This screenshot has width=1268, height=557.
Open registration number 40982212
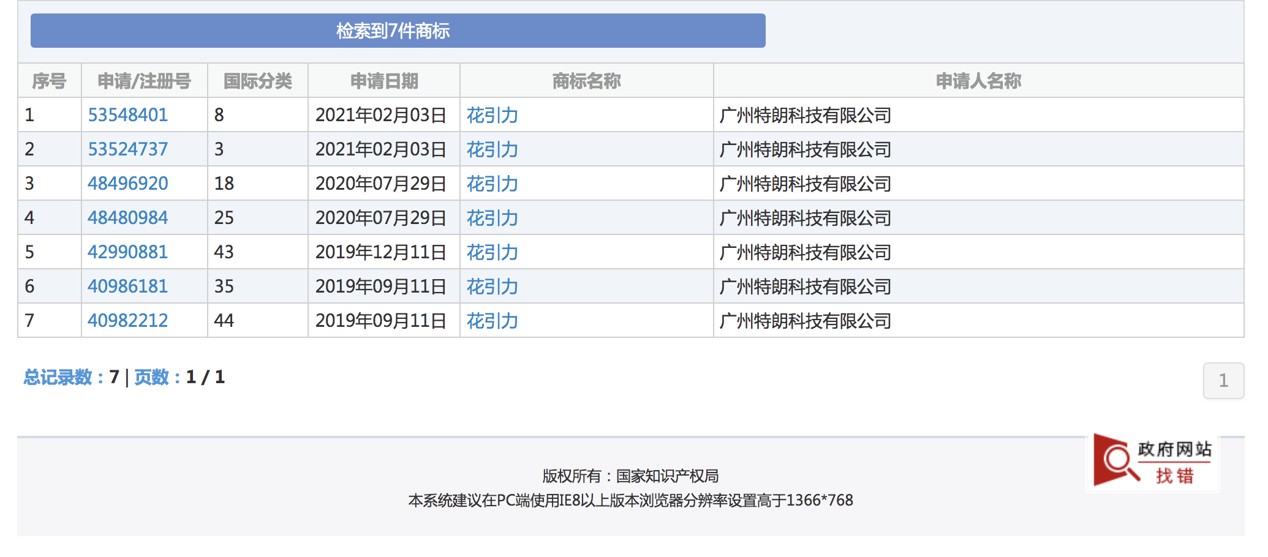(x=127, y=321)
